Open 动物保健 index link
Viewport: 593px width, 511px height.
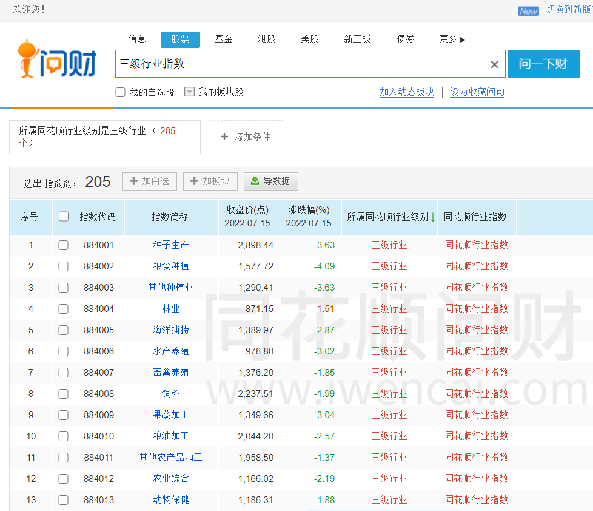pyautogui.click(x=171, y=499)
